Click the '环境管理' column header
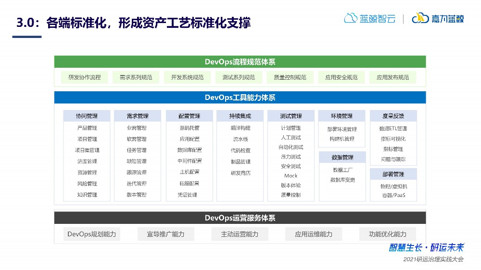Image resolution: width=481 pixels, height=270 pixels. coord(342,116)
